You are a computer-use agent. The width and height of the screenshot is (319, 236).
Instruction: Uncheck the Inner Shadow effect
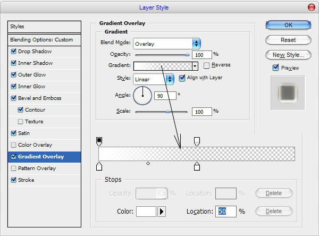tap(14, 63)
